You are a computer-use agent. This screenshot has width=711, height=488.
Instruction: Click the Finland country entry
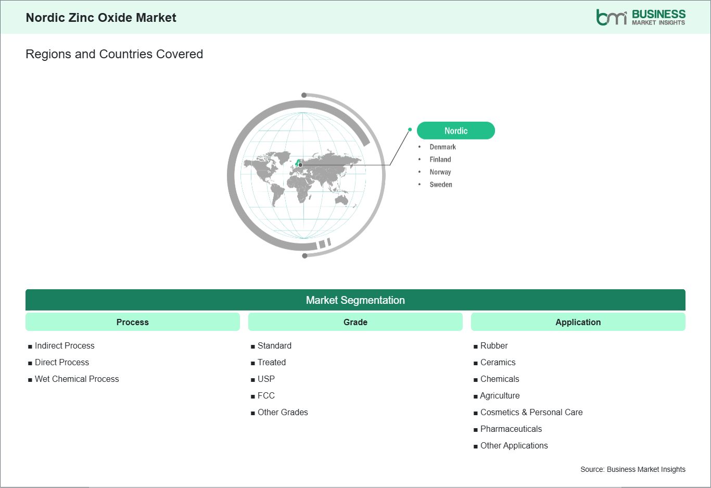(440, 160)
